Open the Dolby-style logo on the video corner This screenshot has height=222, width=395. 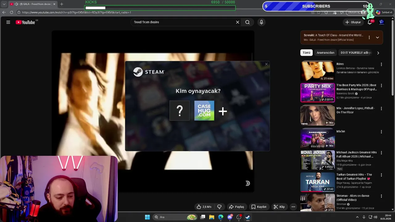tap(247, 183)
